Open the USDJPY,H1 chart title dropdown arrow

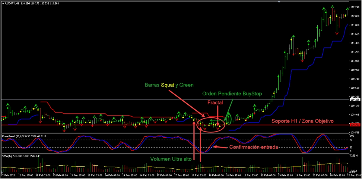3,3
